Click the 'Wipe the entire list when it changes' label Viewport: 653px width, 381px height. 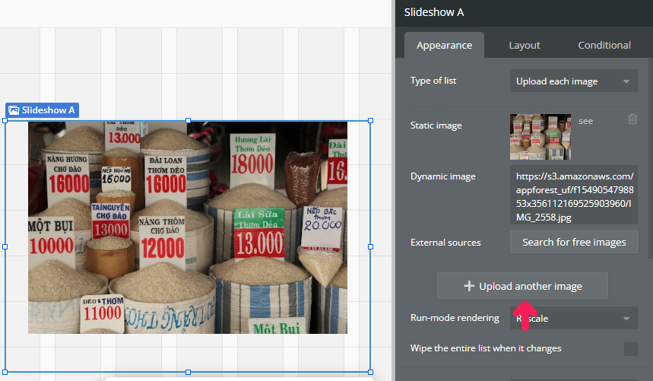pyautogui.click(x=486, y=348)
